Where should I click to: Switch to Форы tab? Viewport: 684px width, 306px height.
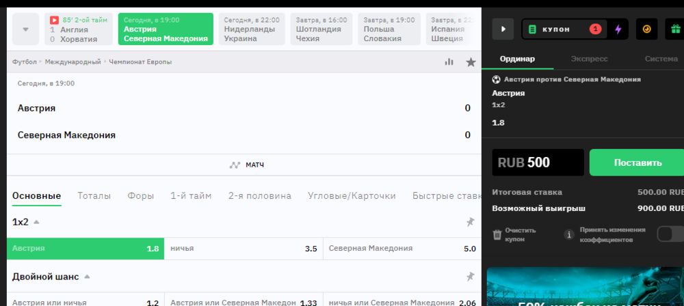click(x=140, y=196)
